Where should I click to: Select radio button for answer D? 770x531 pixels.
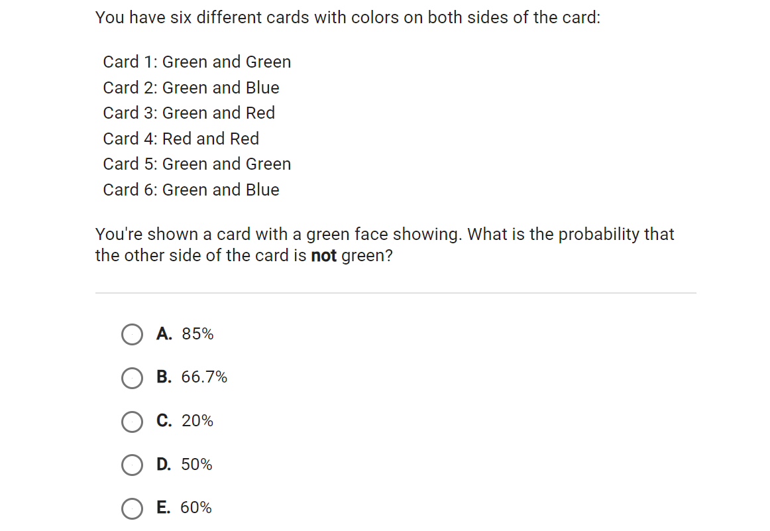[132, 465]
